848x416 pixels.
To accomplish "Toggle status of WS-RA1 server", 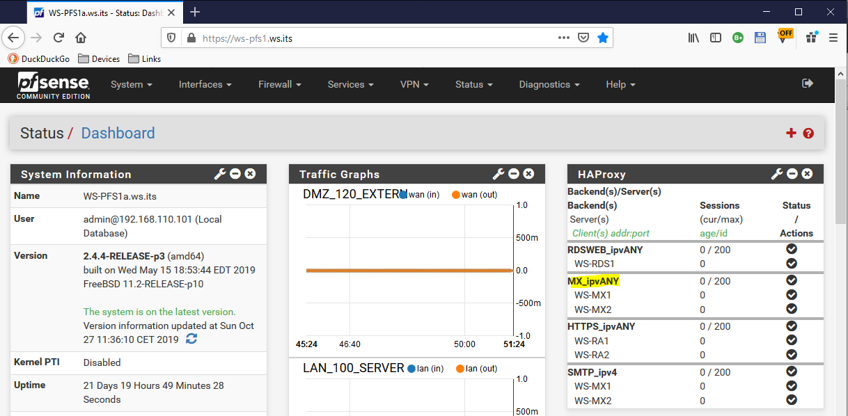I will (x=792, y=340).
